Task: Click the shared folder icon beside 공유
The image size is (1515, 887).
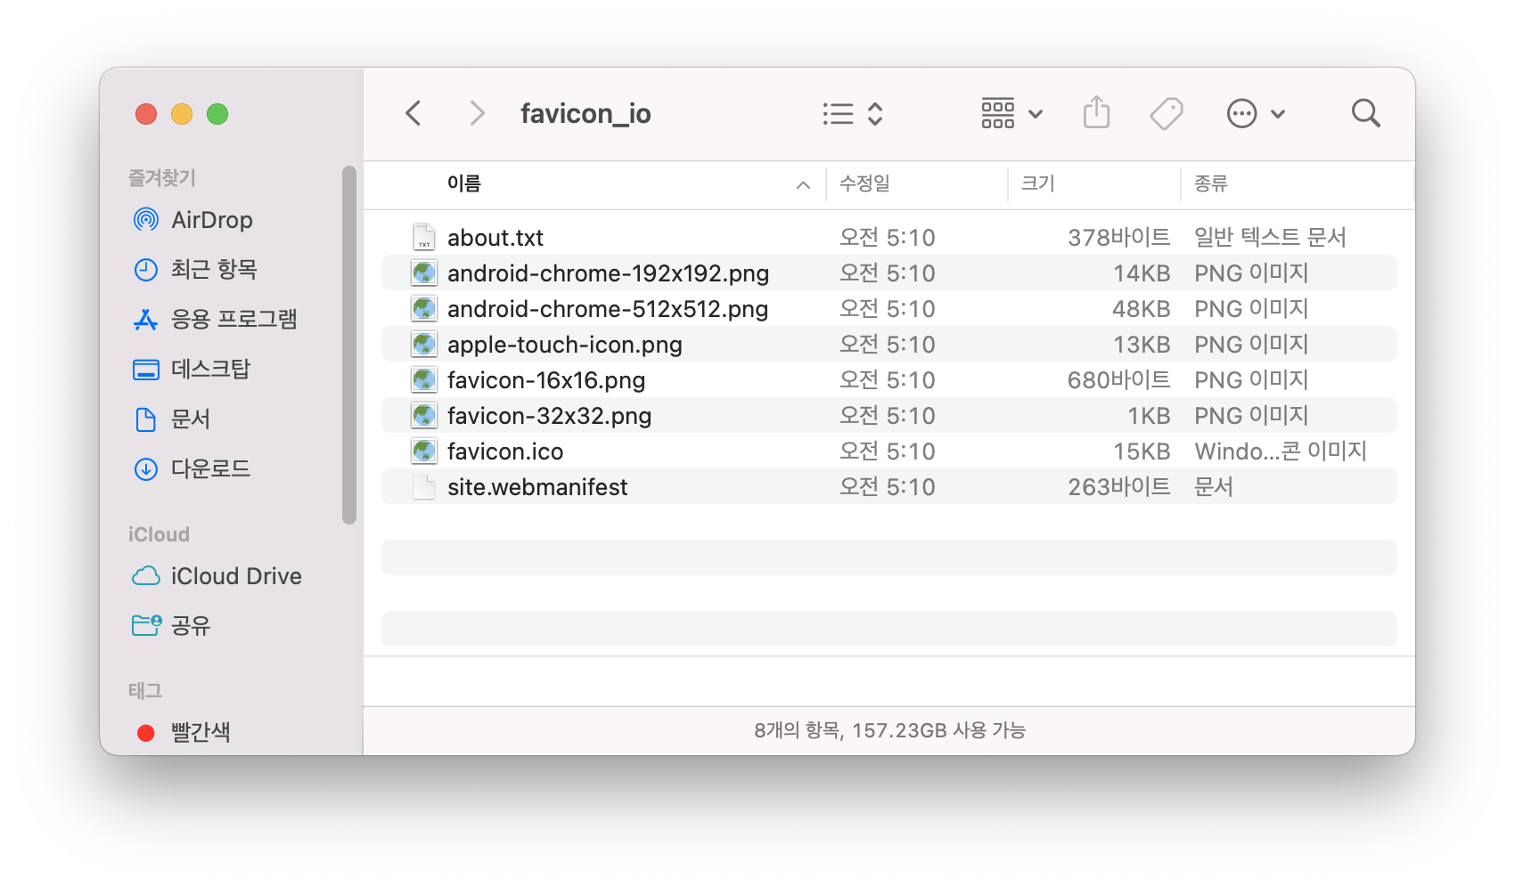Action: (x=146, y=625)
